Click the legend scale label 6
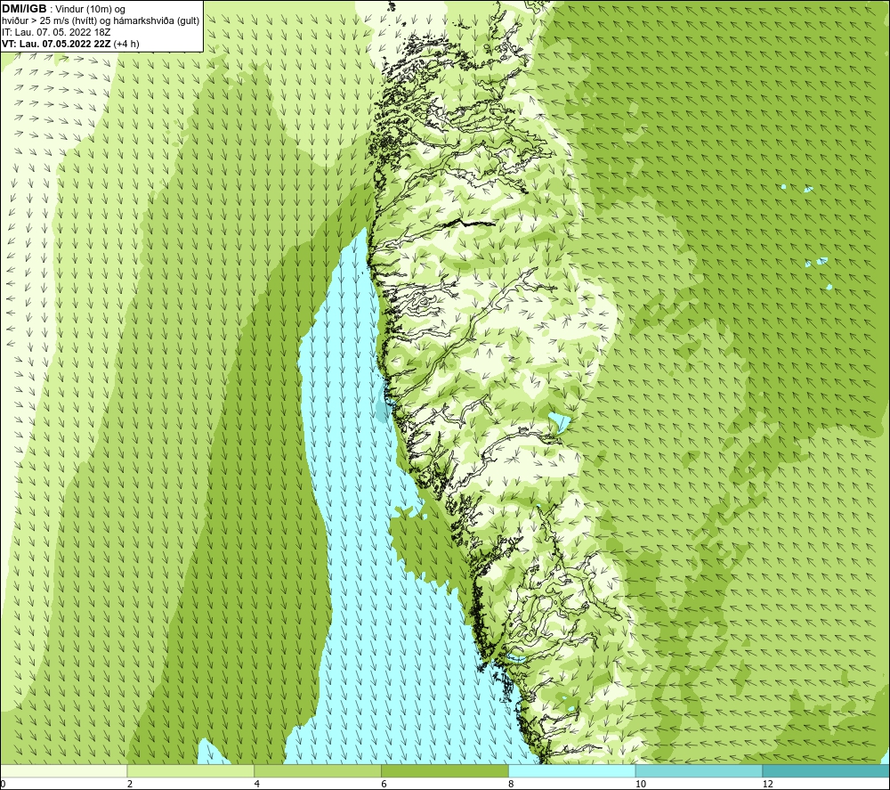890x790 pixels. coord(384,784)
